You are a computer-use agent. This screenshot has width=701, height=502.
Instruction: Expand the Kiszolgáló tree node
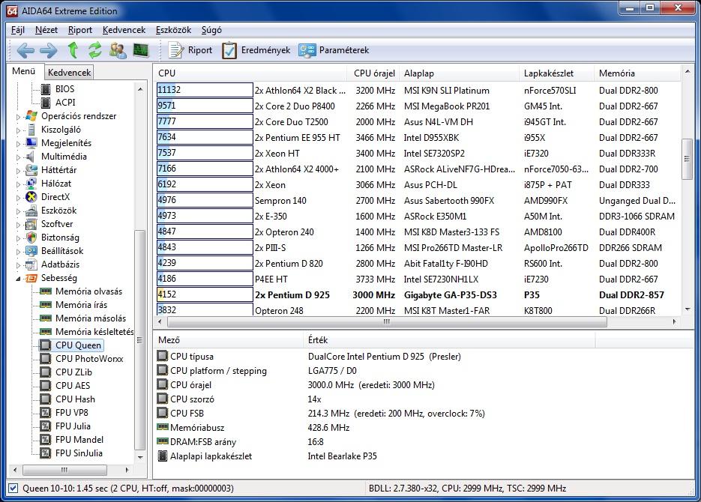(x=18, y=130)
